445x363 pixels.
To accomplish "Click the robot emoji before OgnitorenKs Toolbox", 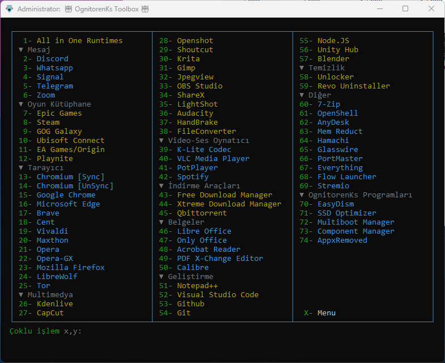I will pos(69,9).
